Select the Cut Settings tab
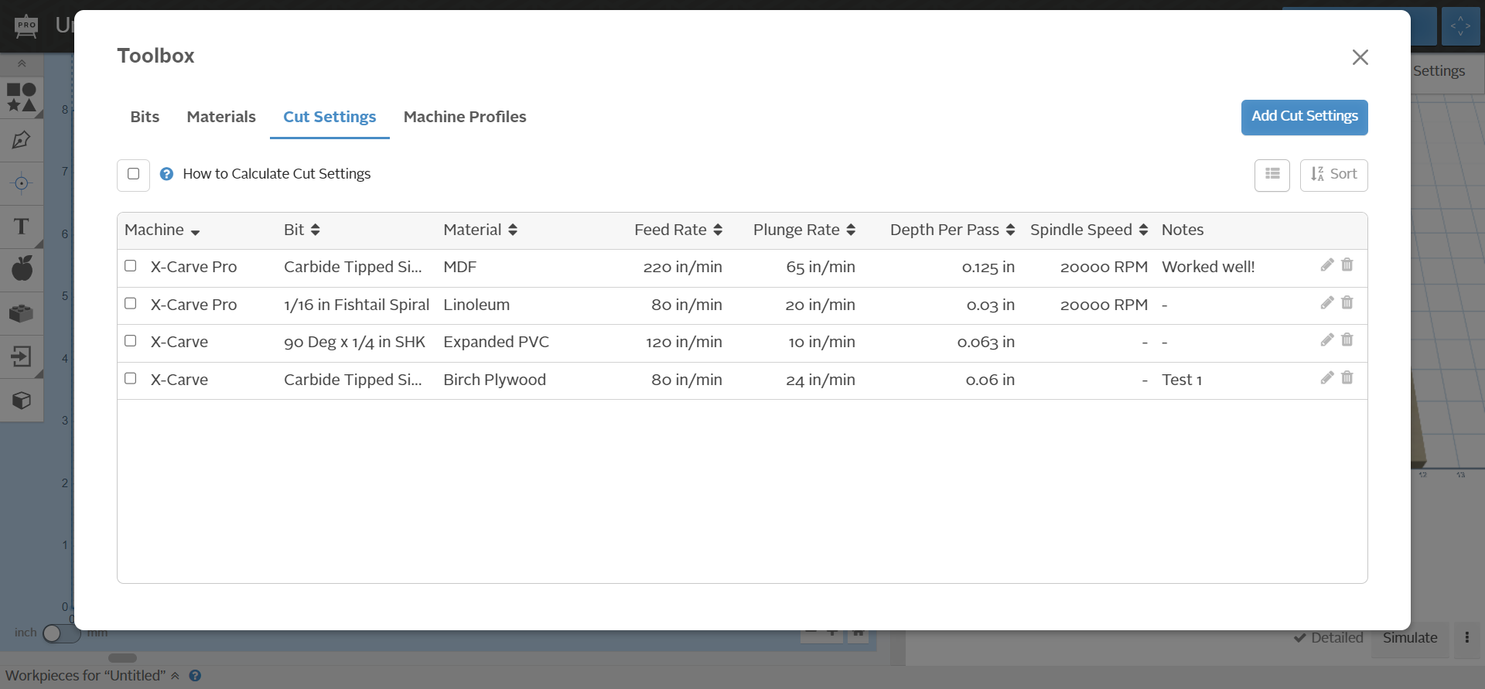The width and height of the screenshot is (1485, 689). [329, 117]
